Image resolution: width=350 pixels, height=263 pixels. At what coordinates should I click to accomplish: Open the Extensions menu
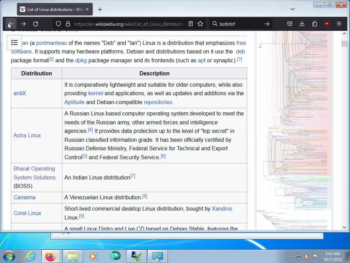point(314,24)
